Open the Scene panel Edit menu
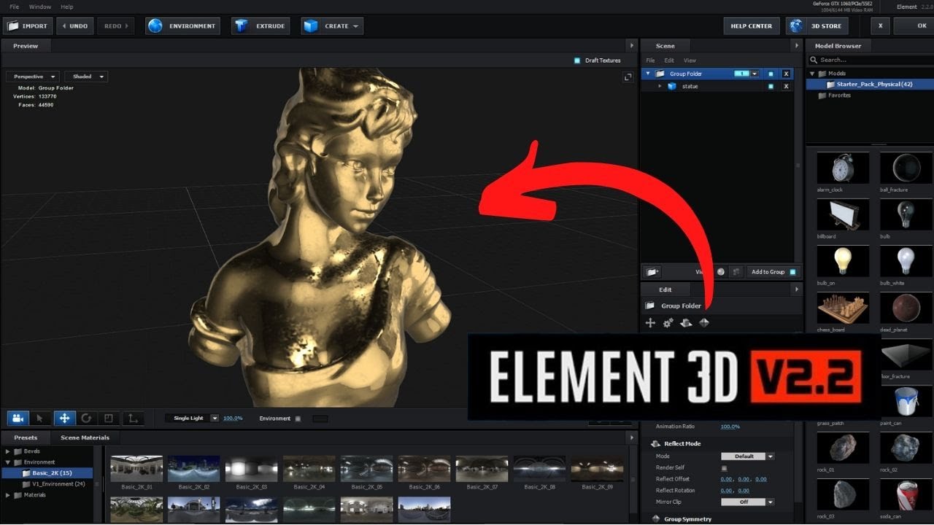The image size is (934, 525). (668, 61)
